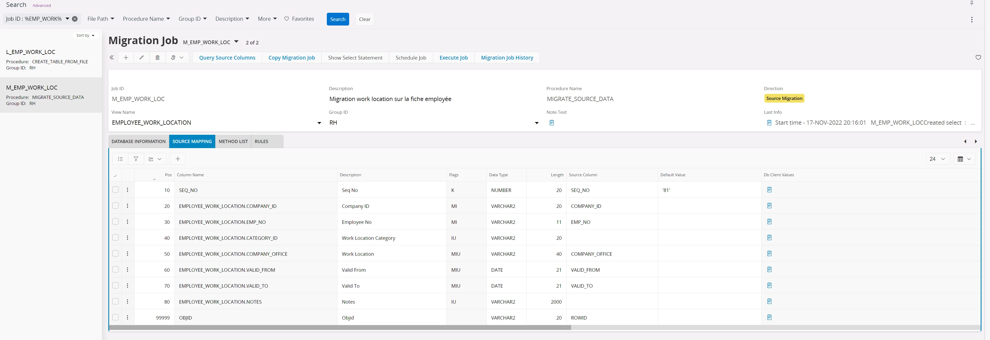Remove Job ID search filter chip

click(75, 19)
